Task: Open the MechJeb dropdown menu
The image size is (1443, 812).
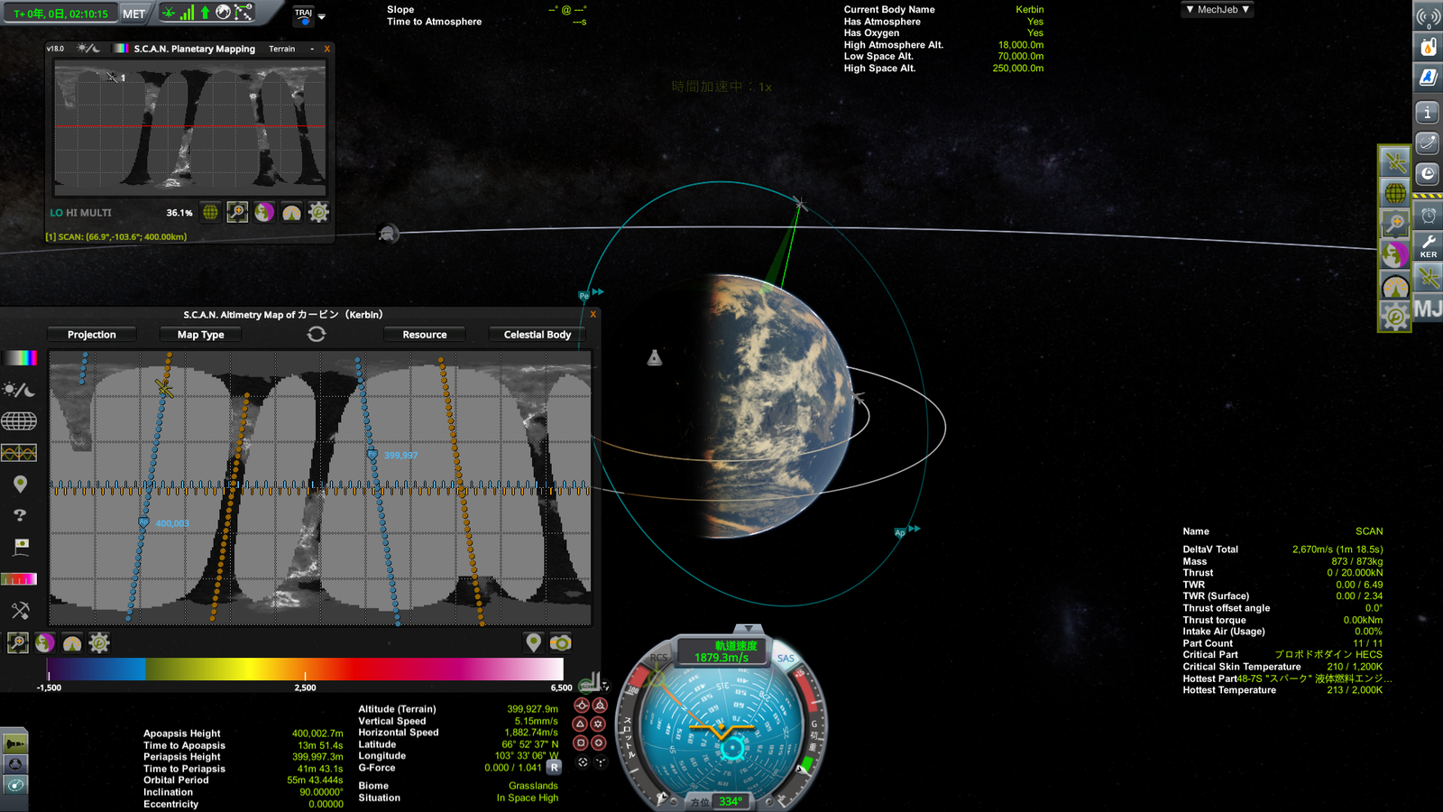Action: [x=1218, y=10]
